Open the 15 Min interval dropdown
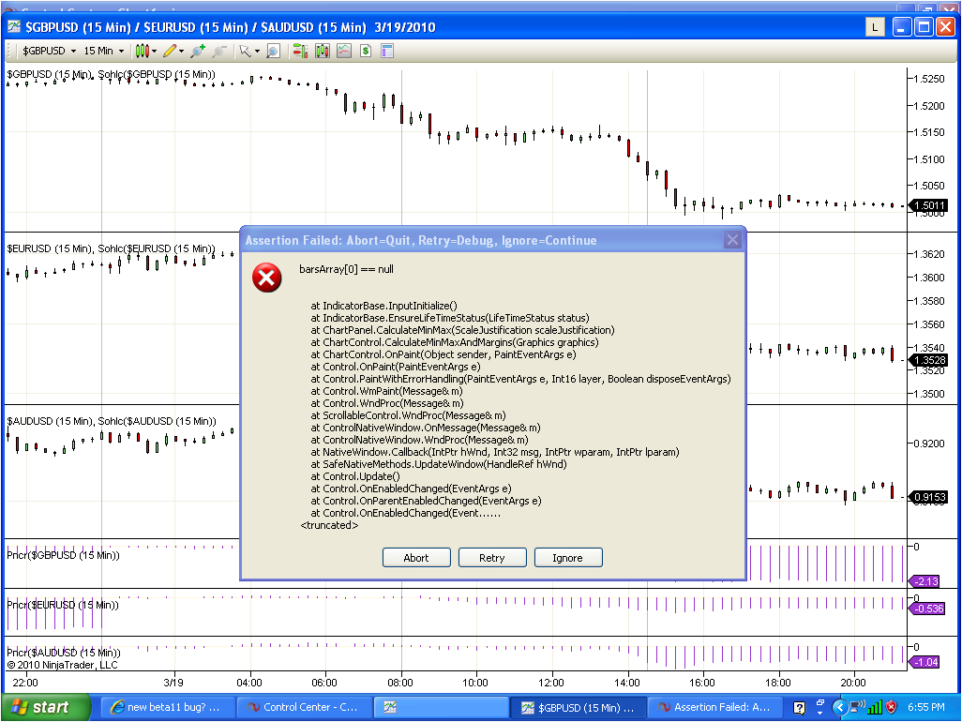Viewport: 962px width, 722px height. (104, 51)
